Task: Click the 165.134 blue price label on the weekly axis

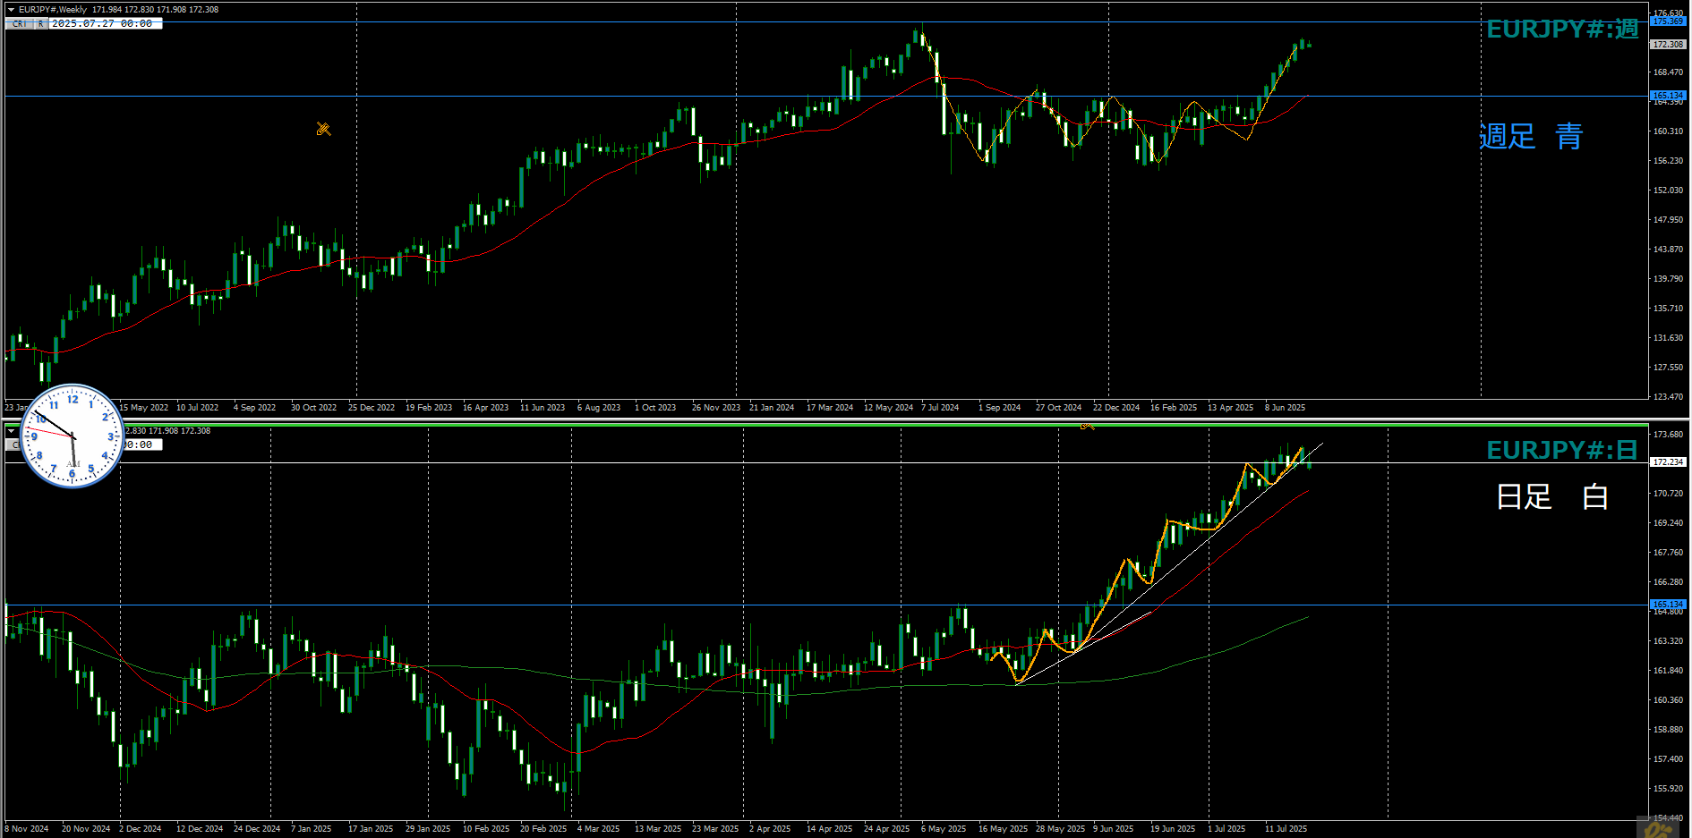Action: (x=1668, y=95)
